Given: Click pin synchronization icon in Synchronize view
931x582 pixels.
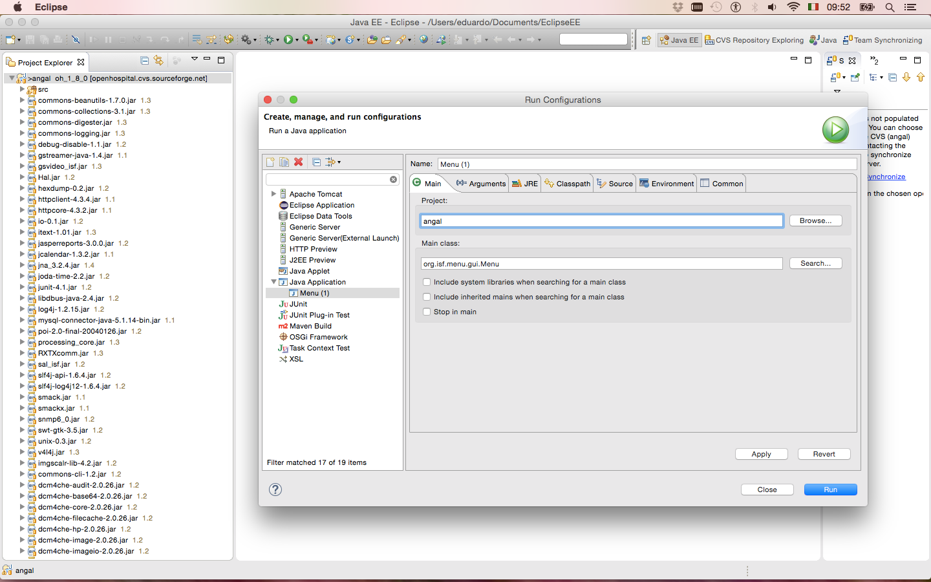Looking at the screenshot, I should click(855, 77).
